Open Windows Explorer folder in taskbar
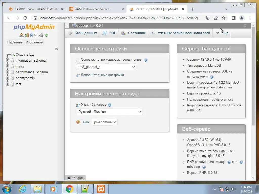The image size is (259, 194). (37, 189)
